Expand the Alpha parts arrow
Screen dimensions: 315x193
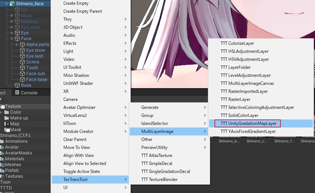[x=17, y=44]
